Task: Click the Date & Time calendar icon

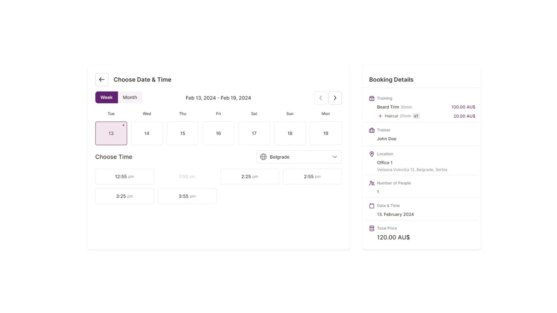Action: (372, 206)
